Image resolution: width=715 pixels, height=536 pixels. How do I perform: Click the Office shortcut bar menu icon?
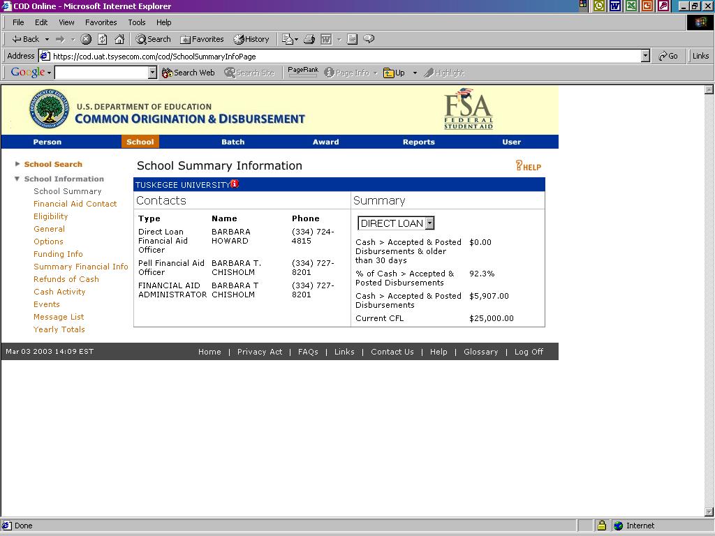(x=583, y=5)
